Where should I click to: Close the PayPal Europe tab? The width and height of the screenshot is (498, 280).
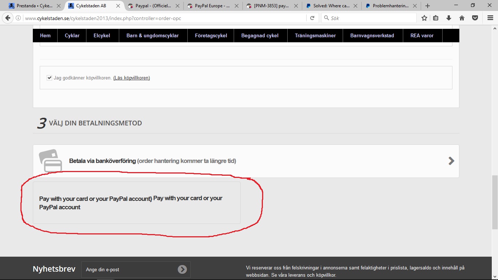pyautogui.click(x=237, y=6)
